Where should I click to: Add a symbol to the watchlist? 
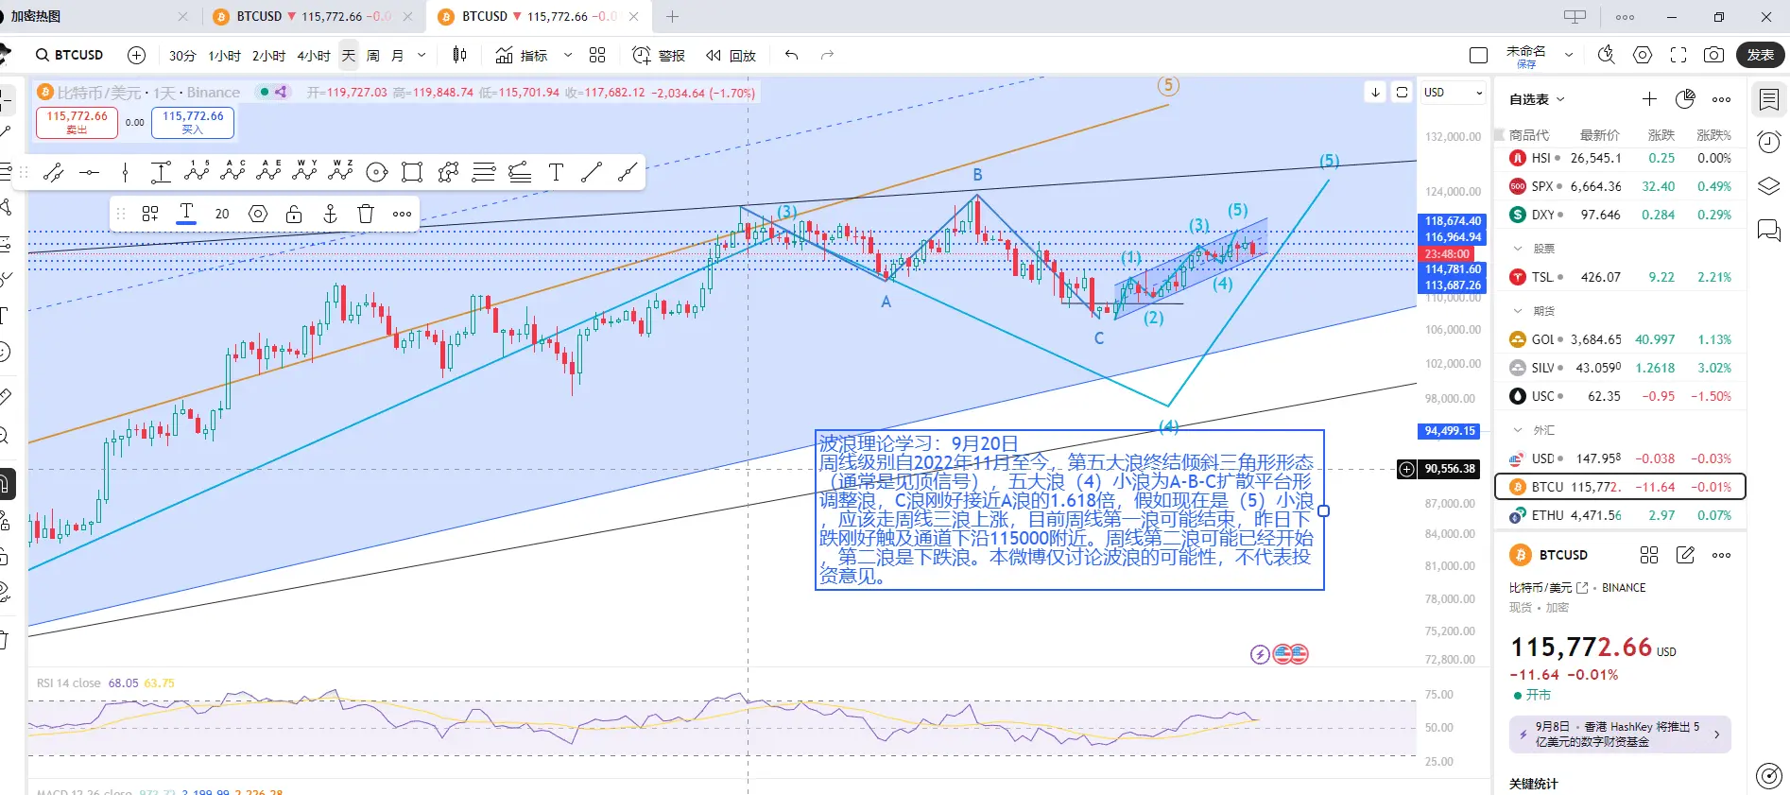coord(1649,99)
